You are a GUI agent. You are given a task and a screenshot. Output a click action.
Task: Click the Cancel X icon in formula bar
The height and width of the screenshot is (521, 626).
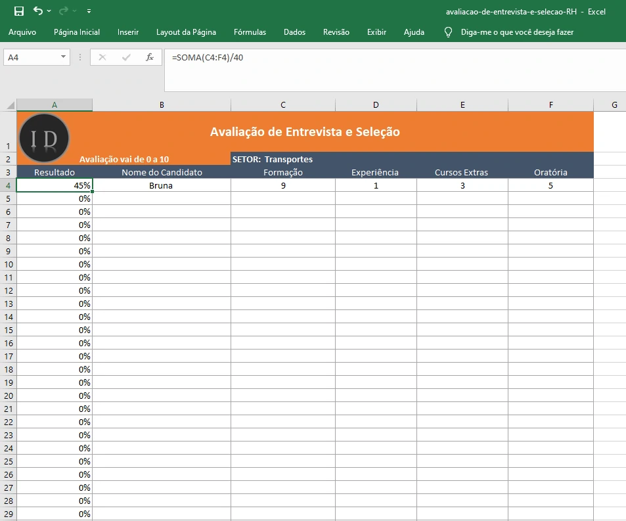[102, 57]
